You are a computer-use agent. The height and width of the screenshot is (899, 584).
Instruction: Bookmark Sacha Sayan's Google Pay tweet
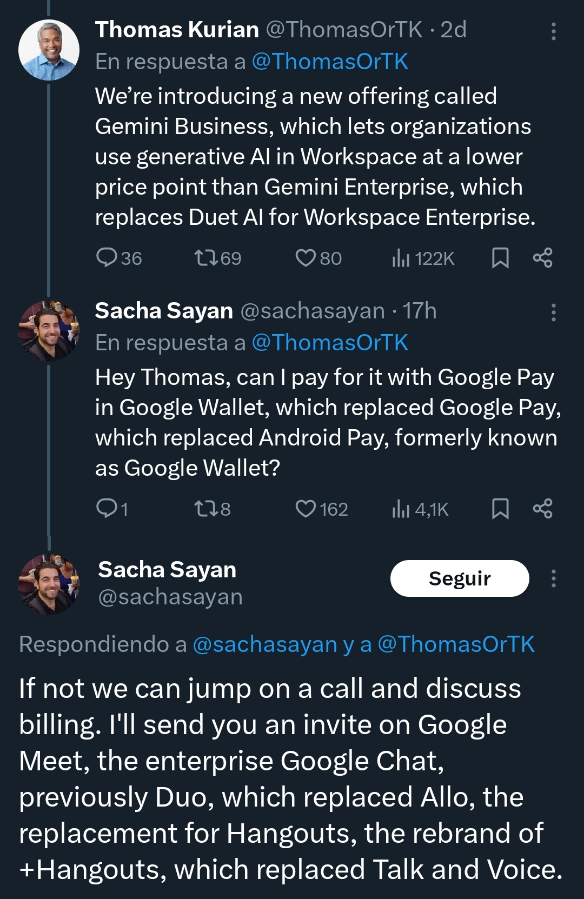(x=500, y=509)
